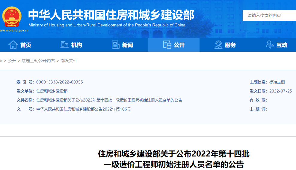
Task: Switch to the 新闻 navigation tab label
Action: click(x=128, y=45)
